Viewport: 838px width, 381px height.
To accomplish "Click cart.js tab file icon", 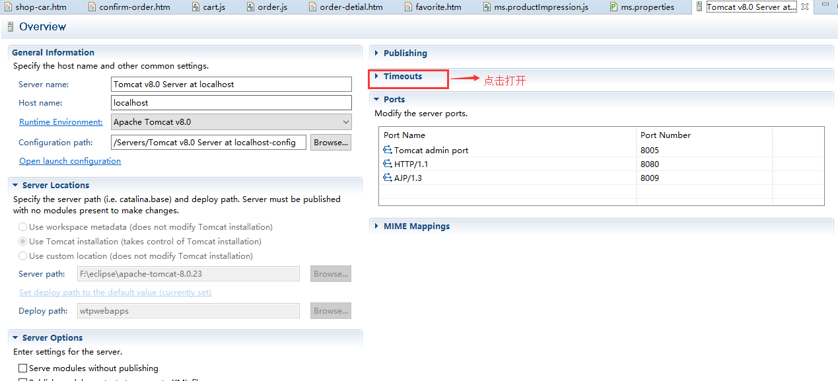I will (196, 7).
